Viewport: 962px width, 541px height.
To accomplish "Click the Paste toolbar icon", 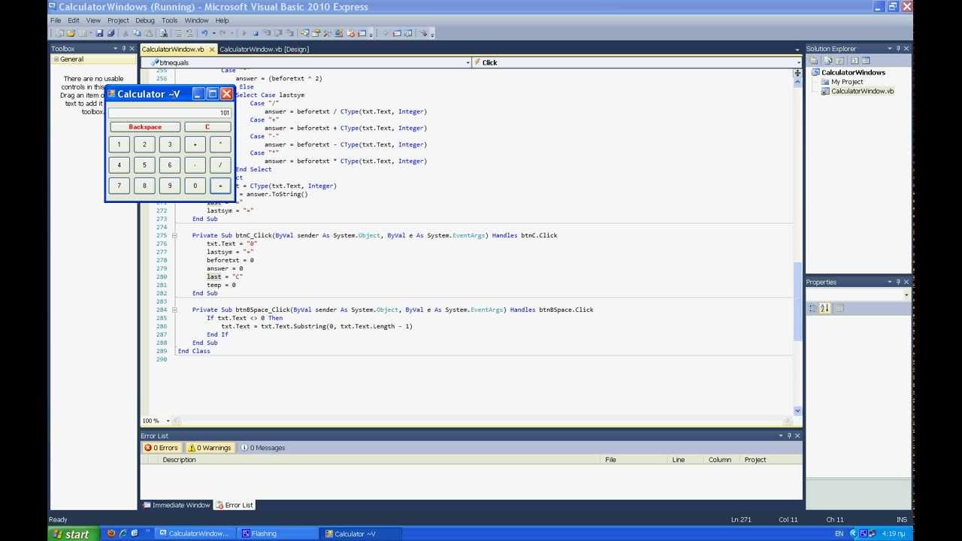I will [148, 33].
